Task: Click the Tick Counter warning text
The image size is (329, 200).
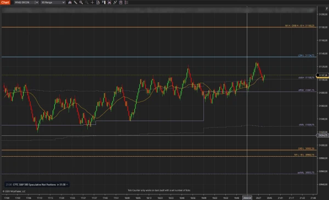Action: tap(159, 190)
